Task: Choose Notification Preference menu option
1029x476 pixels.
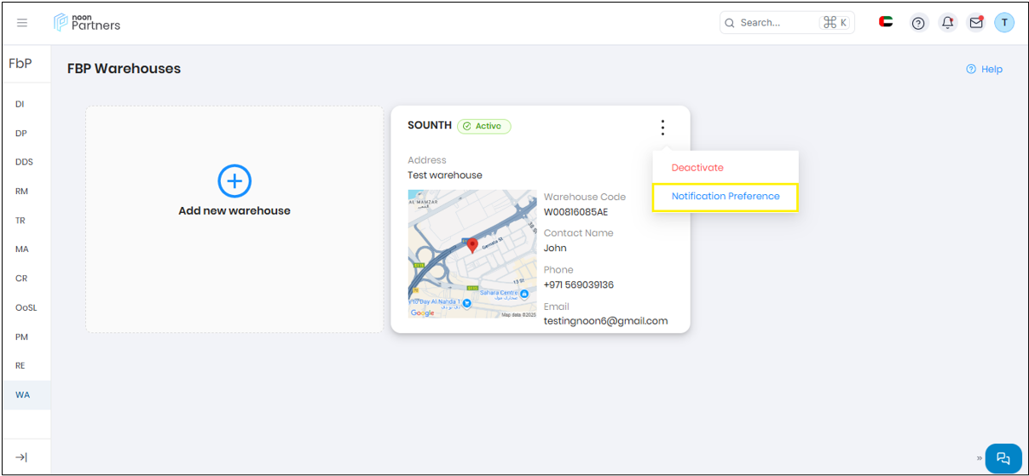Action: [x=726, y=197]
